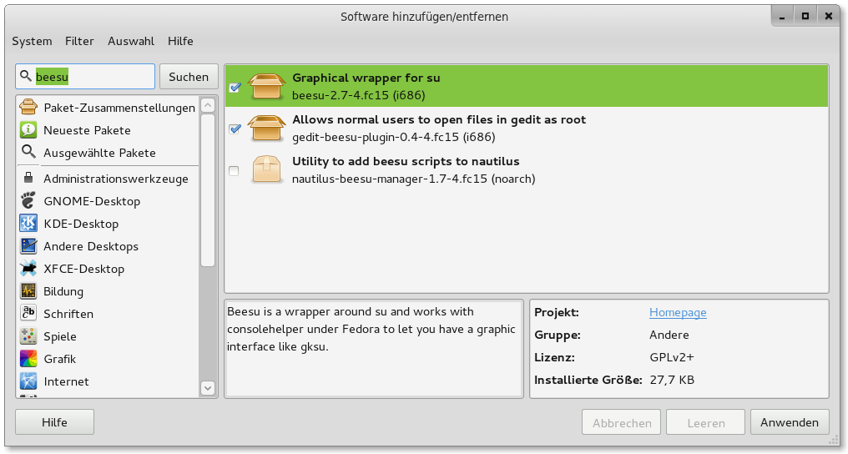Image resolution: width=848 pixels, height=454 pixels.
Task: Click the category list scroll-up arrow
Action: click(208, 105)
